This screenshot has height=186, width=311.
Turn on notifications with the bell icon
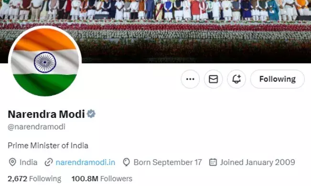pos(236,79)
